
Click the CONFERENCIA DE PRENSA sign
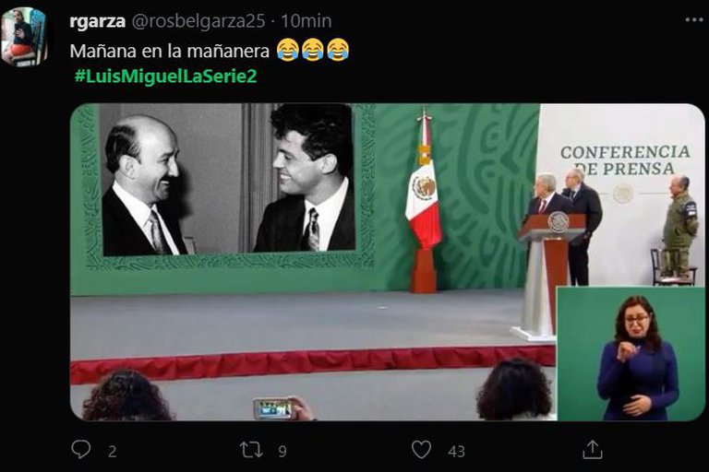pos(625,160)
